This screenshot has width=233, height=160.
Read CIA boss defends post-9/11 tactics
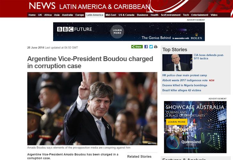pos(209,57)
